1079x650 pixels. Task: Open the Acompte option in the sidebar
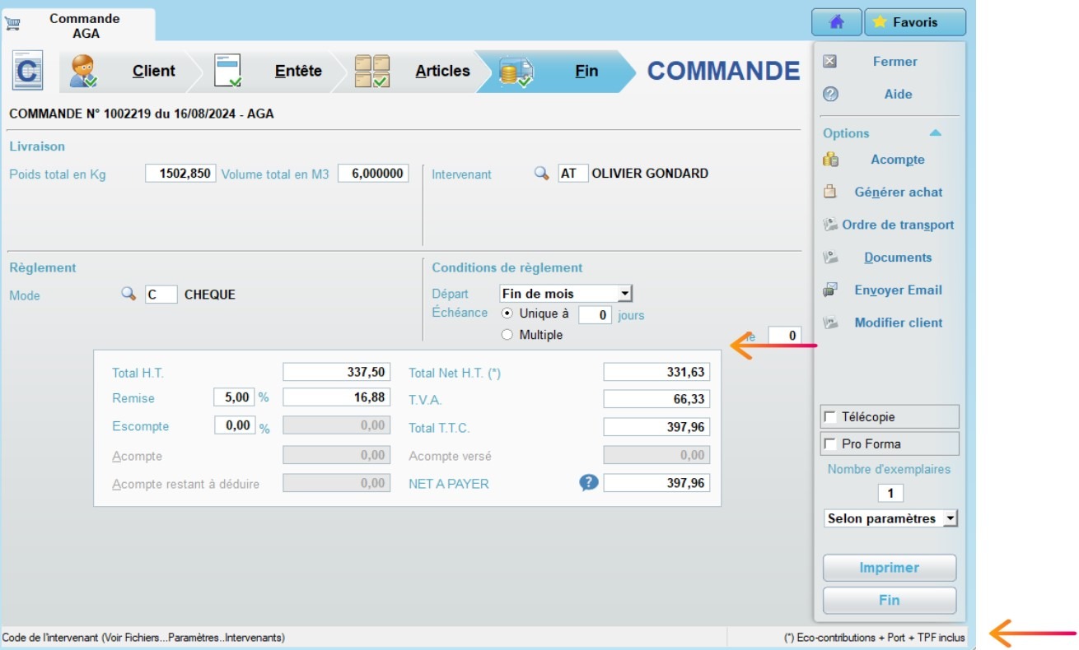coord(895,160)
